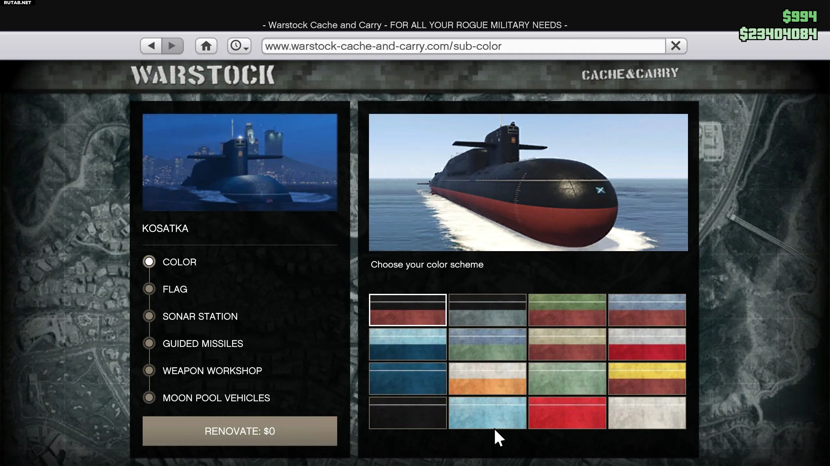
Task: Select the solid red color scheme swatch
Action: pos(567,413)
